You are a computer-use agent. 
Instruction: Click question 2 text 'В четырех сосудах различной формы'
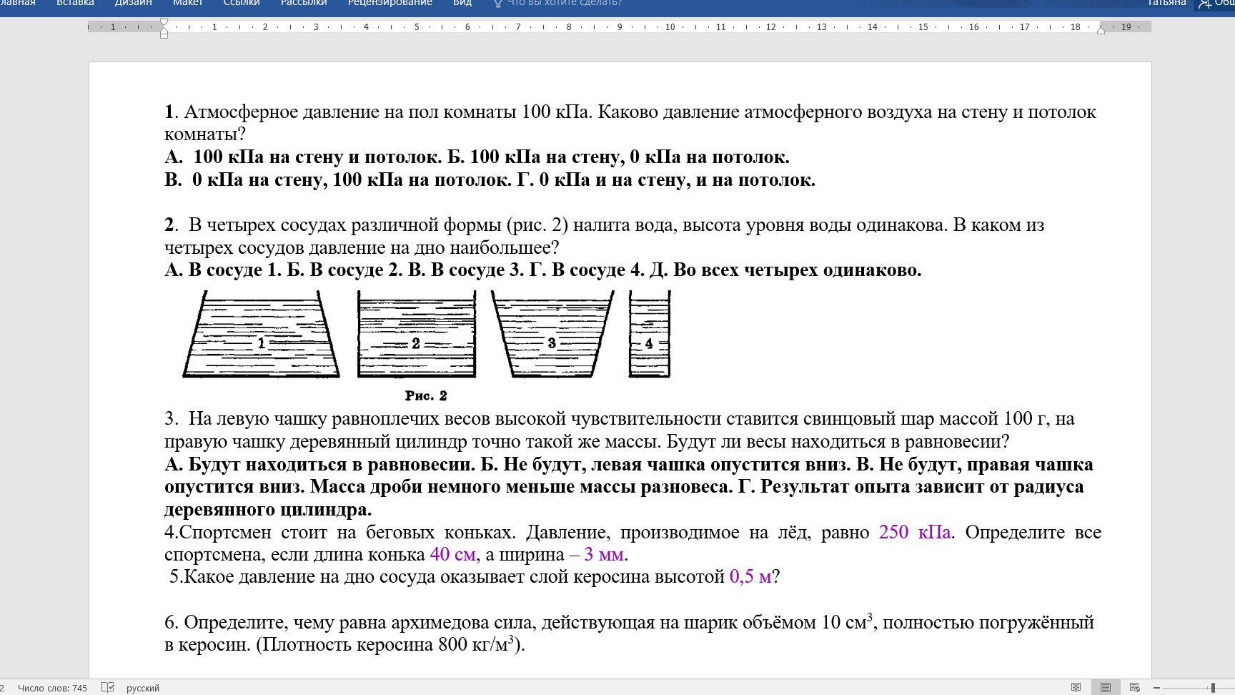pyautogui.click(x=345, y=225)
